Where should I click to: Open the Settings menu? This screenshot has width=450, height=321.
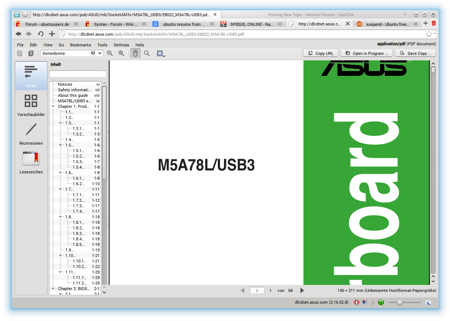[121, 45]
